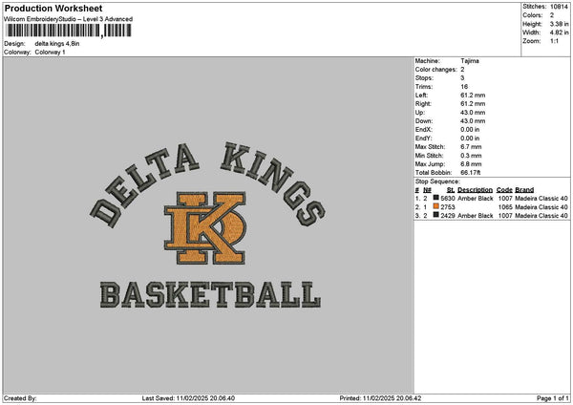Image resolution: width=573 pixels, height=405 pixels.
Task: Click the design name delta kings 4,8in
Action: [57, 44]
